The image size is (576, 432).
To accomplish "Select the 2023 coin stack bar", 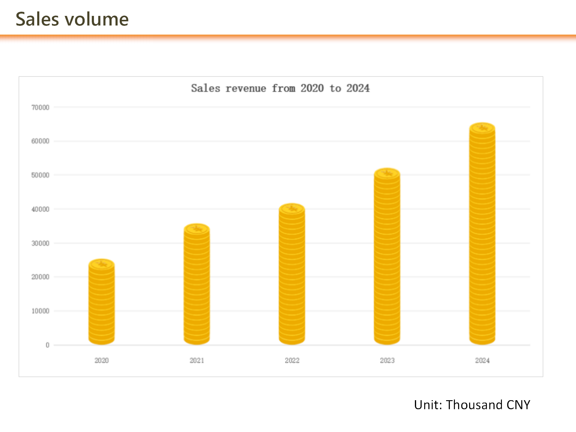I will [x=387, y=256].
